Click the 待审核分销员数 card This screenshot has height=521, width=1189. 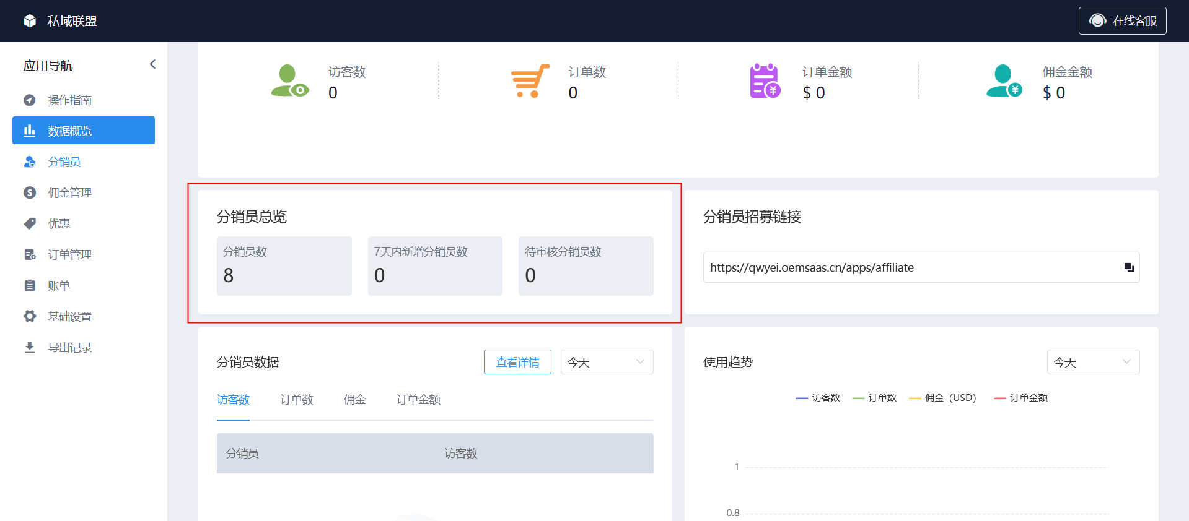[x=586, y=266]
